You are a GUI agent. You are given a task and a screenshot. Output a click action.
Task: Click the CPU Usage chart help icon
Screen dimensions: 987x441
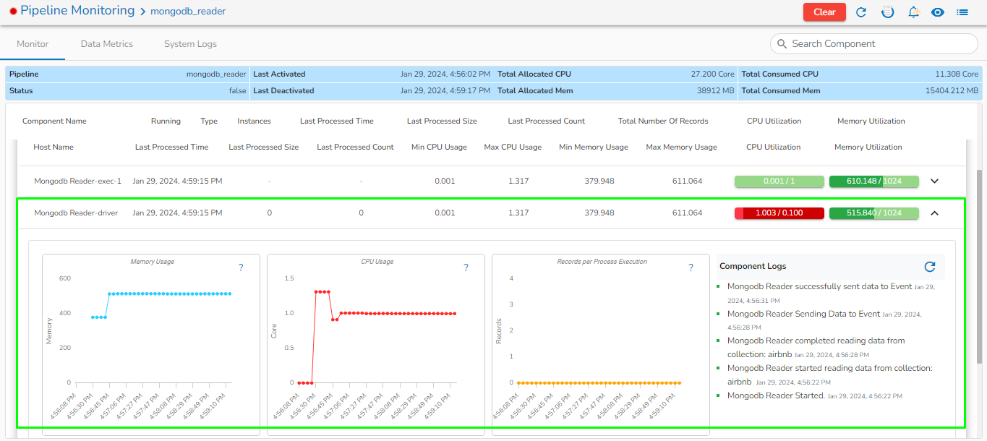tap(466, 267)
